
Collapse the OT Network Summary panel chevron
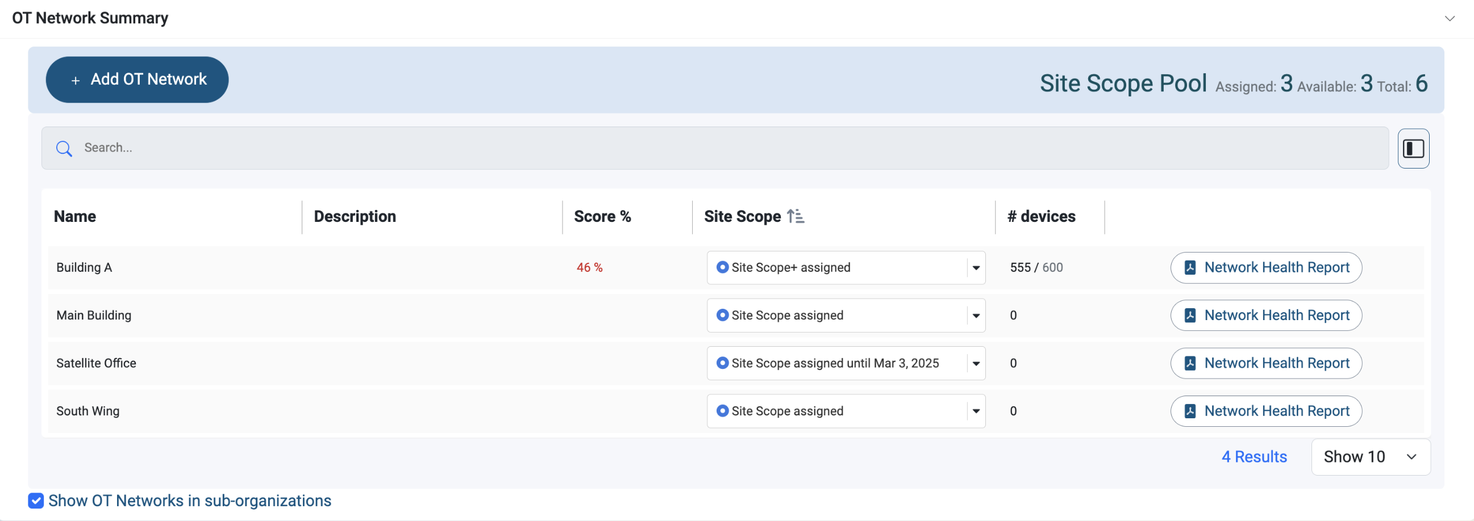click(x=1450, y=18)
